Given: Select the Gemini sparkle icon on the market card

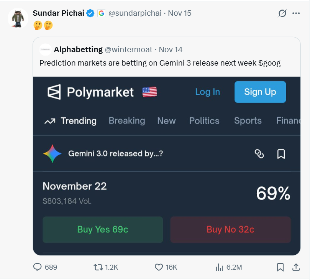Looking at the screenshot, I should point(52,154).
